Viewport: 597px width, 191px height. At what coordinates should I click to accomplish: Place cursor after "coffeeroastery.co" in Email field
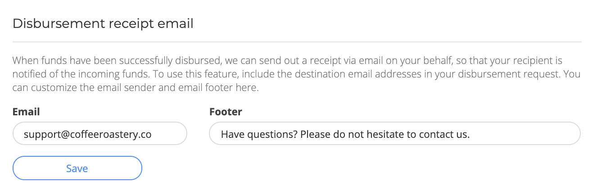(x=152, y=134)
